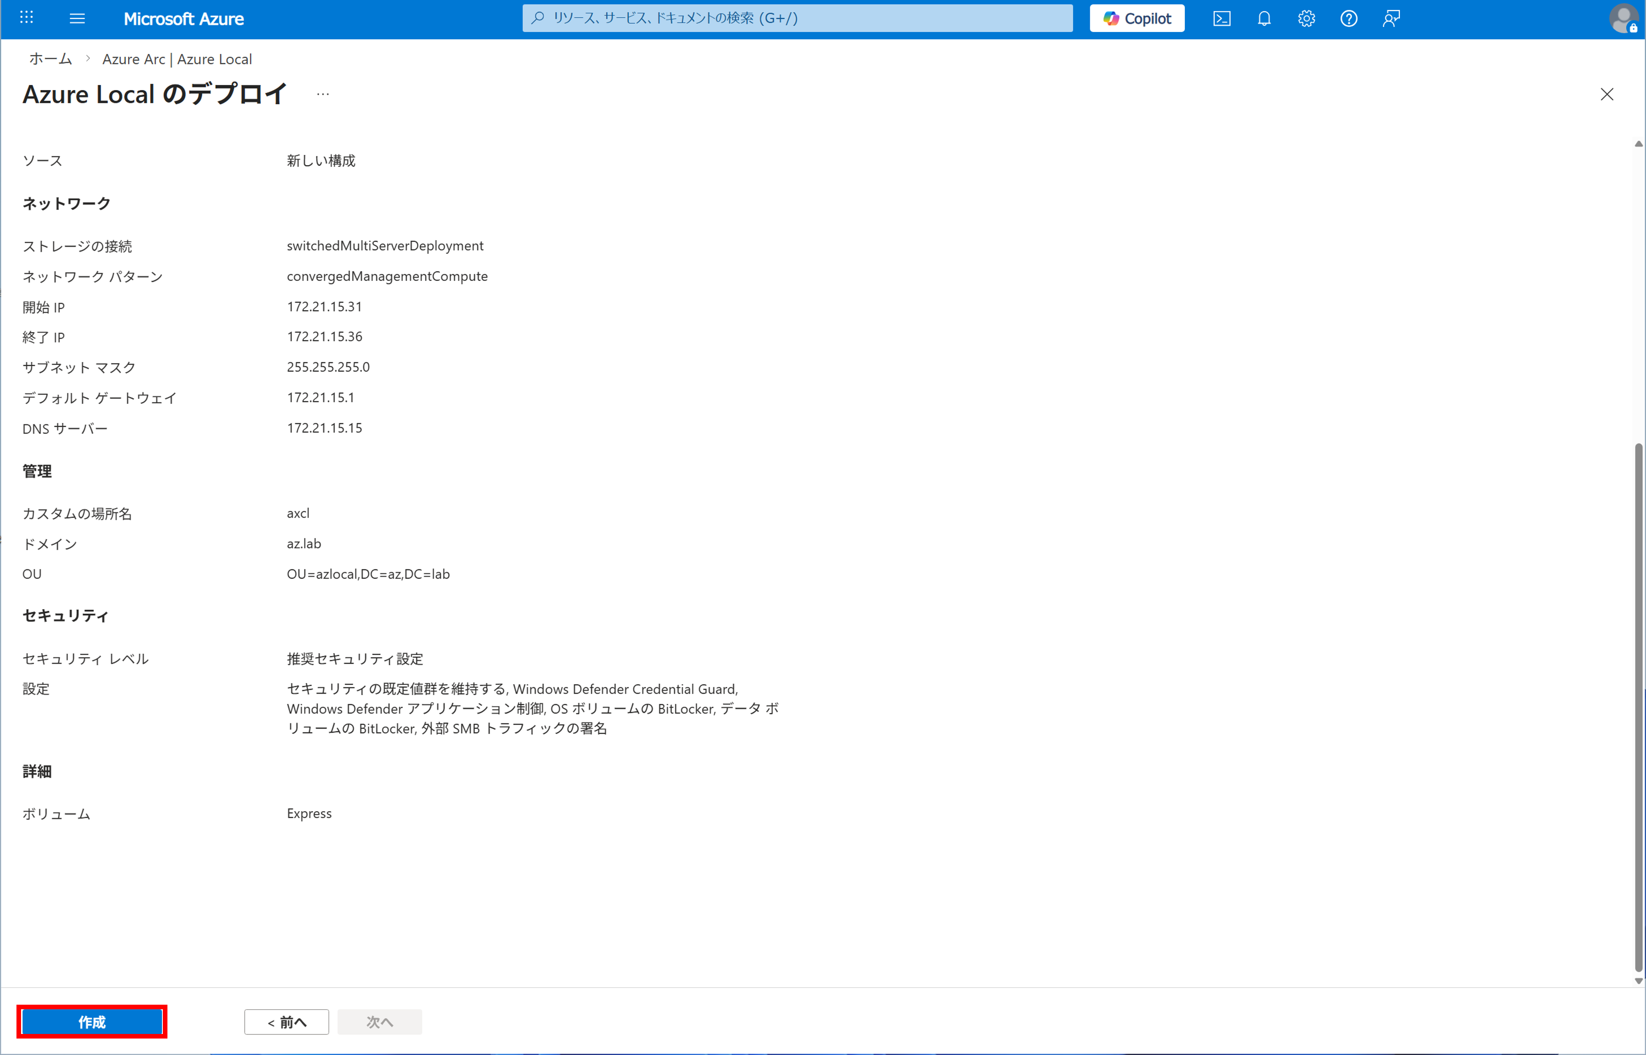
Task: Focus the resource search box
Action: pos(798,18)
